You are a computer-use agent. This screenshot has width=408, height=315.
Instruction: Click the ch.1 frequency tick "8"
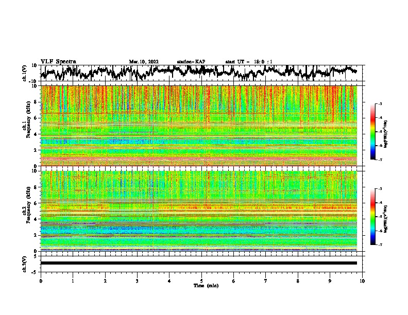(36, 102)
